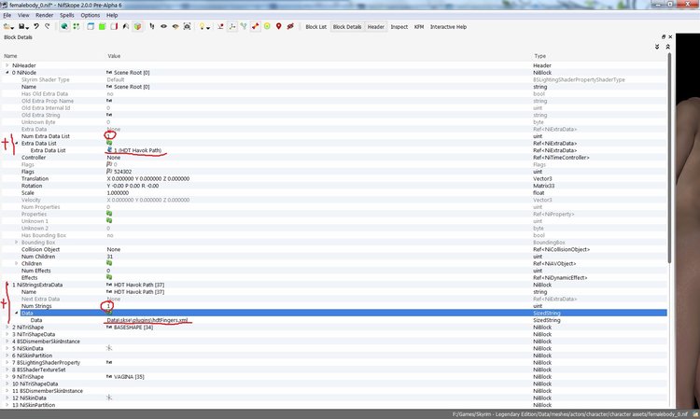
Task: Expand the Children array row
Action: tap(17, 263)
